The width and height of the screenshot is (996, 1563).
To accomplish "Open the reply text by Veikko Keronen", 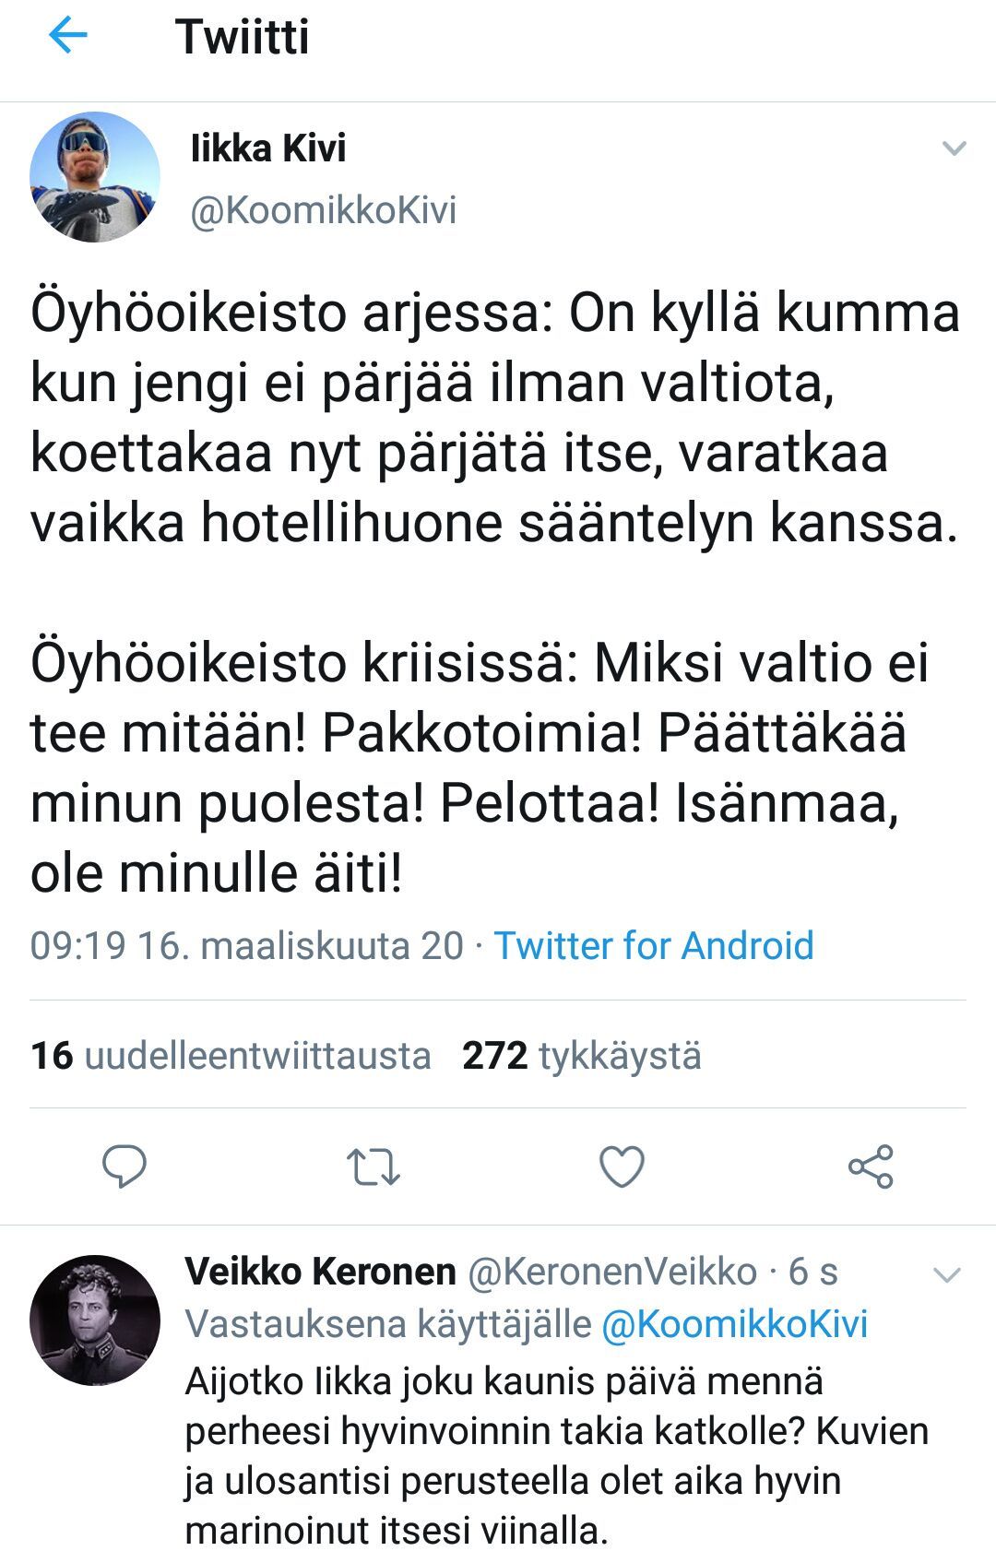I will pyautogui.click(x=553, y=1457).
